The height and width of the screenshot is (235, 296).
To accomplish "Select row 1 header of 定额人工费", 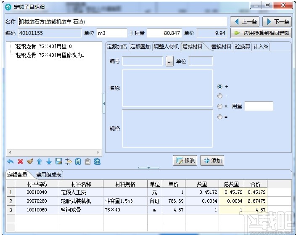I will tap(11, 193).
